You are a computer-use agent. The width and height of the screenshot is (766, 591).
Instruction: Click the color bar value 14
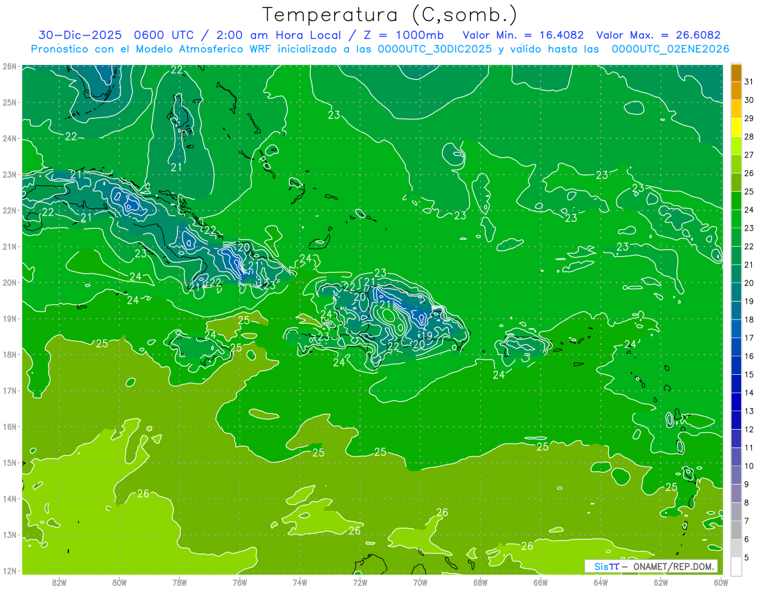pos(749,393)
